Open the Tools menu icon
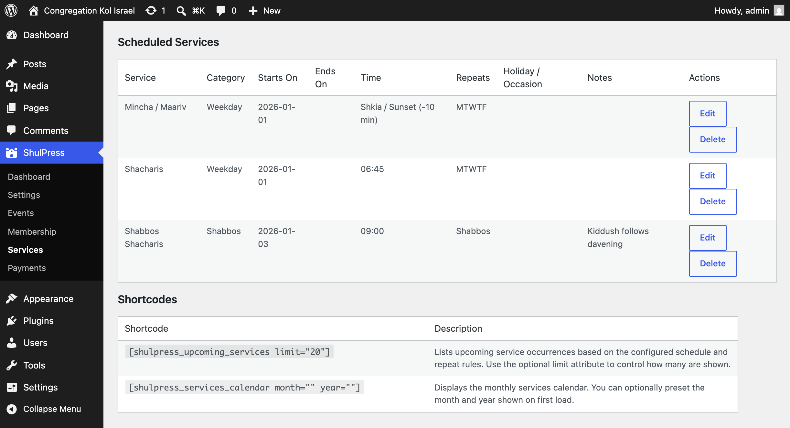Image resolution: width=790 pixels, height=428 pixels. pyautogui.click(x=12, y=365)
